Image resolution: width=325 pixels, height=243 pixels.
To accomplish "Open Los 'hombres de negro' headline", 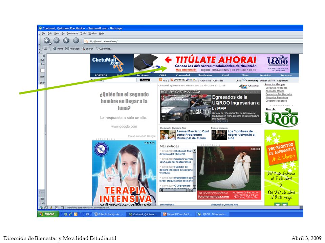I will [241, 135].
